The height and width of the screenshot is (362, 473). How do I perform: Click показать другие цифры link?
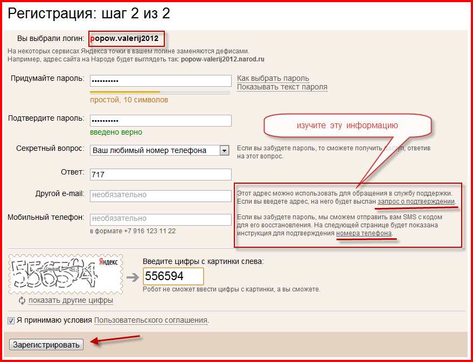(71, 301)
